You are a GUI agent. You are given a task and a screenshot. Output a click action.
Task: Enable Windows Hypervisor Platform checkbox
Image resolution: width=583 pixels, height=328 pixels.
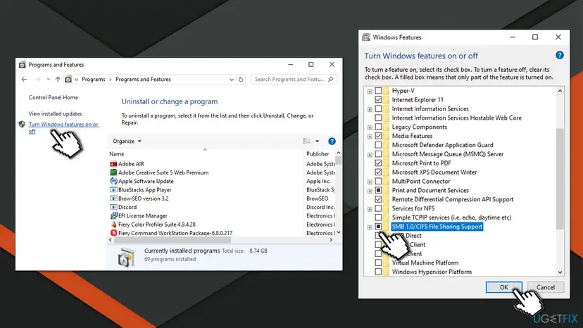pos(378,272)
